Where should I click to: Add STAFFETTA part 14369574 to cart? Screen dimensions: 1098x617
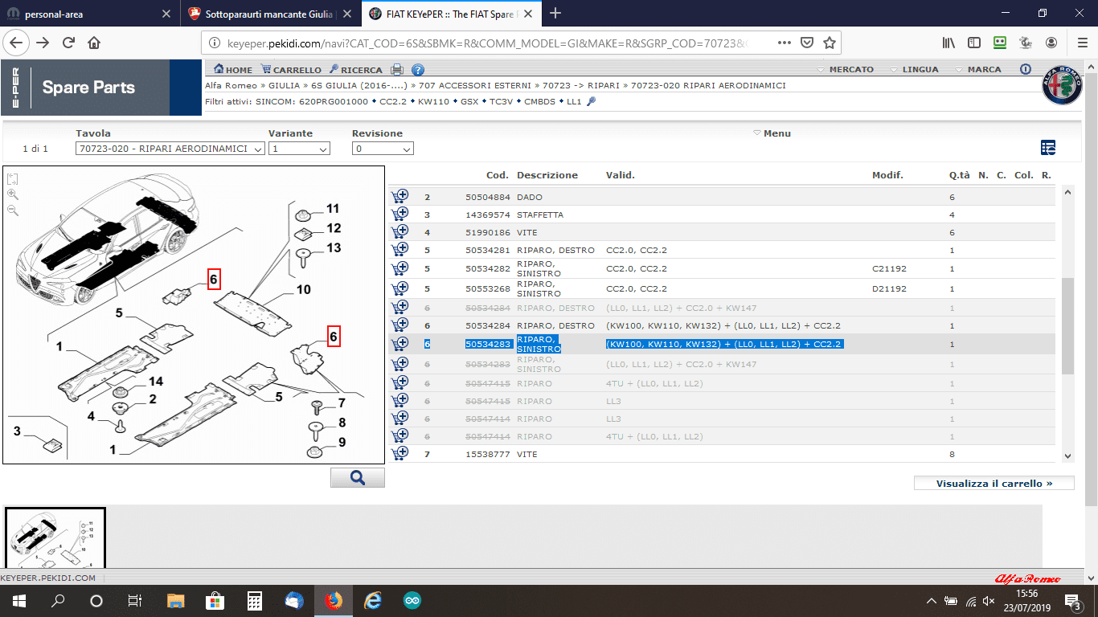pyautogui.click(x=399, y=214)
